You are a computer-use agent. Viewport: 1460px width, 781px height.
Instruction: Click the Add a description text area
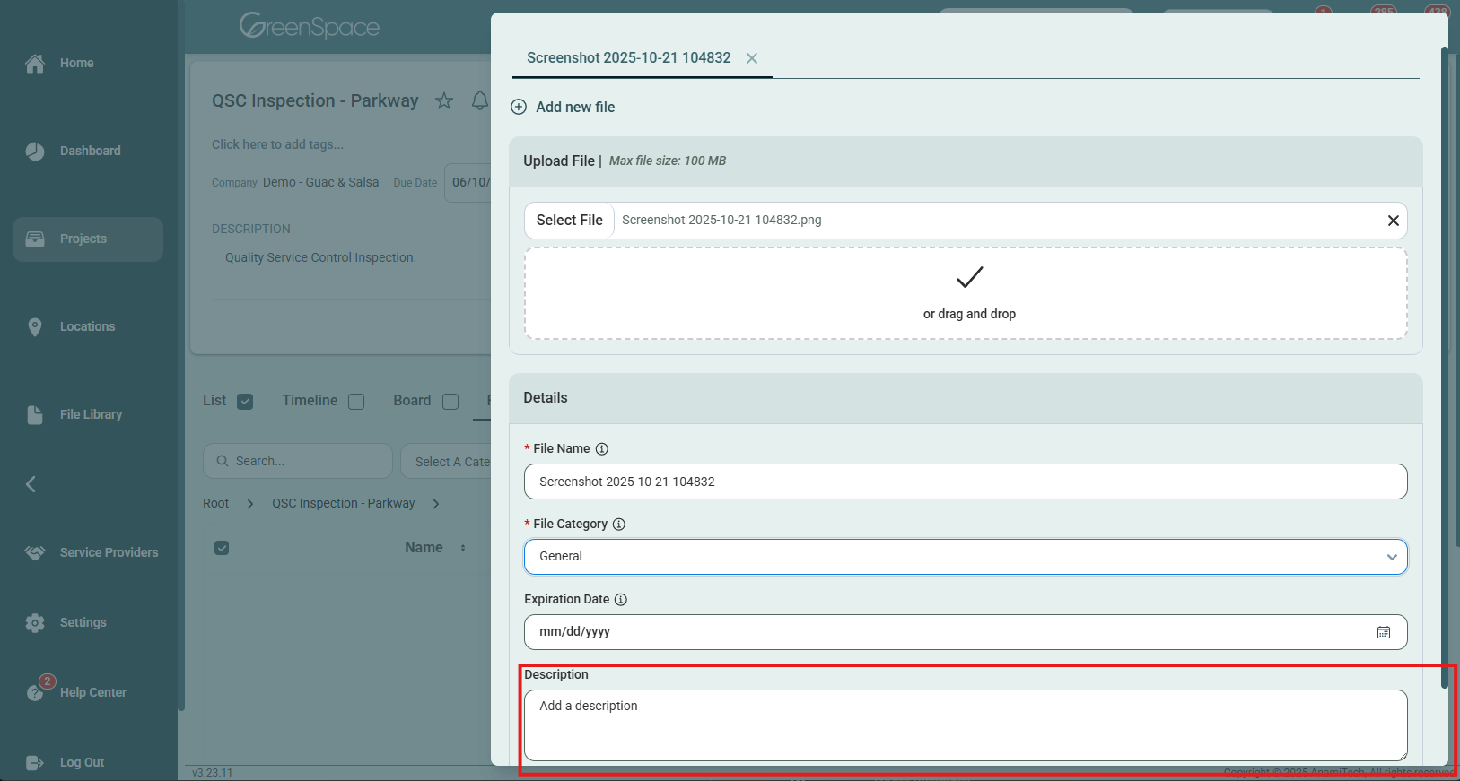[966, 725]
